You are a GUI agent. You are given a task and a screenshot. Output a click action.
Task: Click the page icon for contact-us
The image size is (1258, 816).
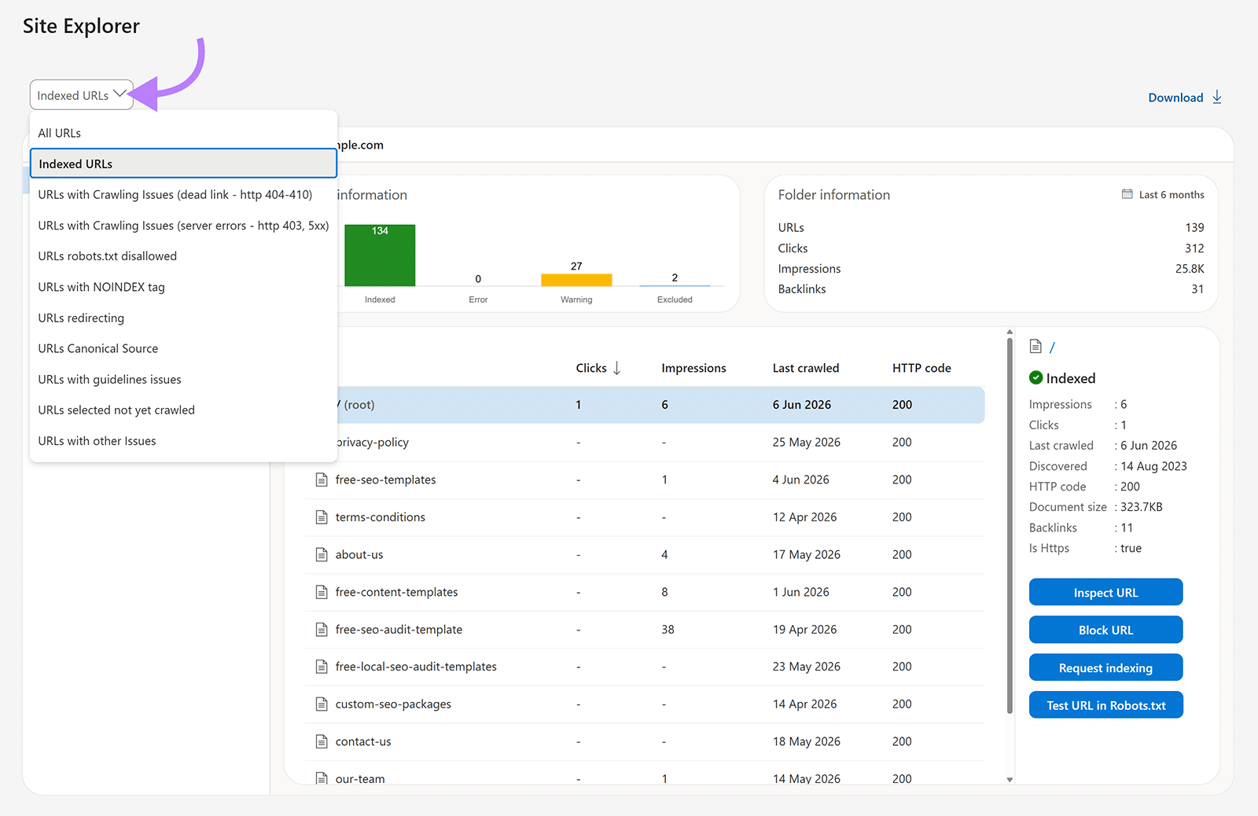pos(322,741)
